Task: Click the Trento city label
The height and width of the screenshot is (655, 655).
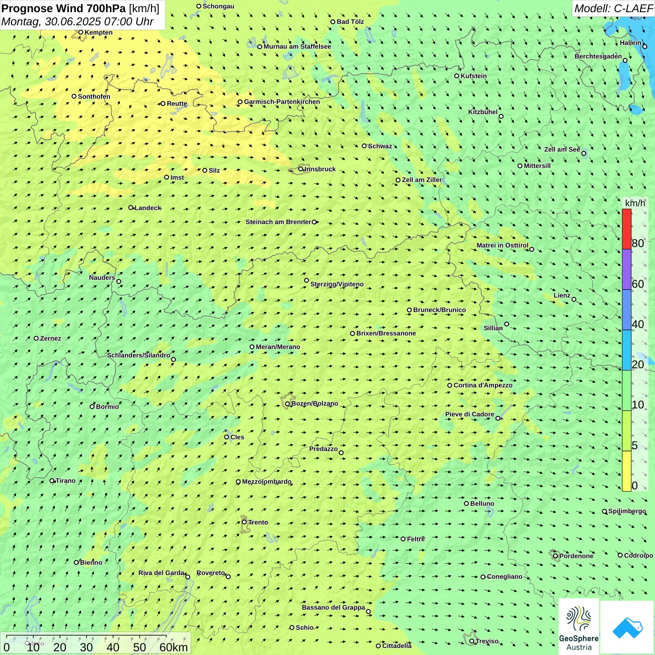Action: point(258,522)
